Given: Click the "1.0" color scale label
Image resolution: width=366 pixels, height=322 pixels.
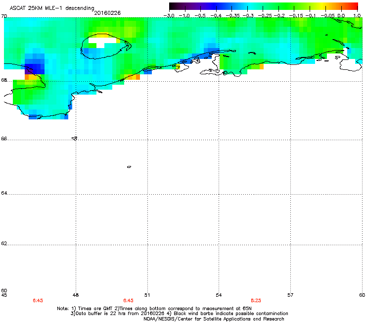Looking at the screenshot, I should 357,16.
